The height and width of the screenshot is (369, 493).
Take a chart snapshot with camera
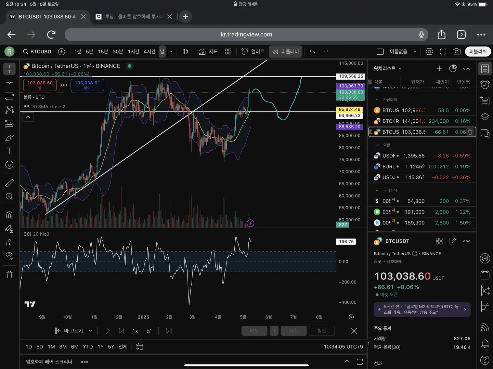(x=457, y=52)
